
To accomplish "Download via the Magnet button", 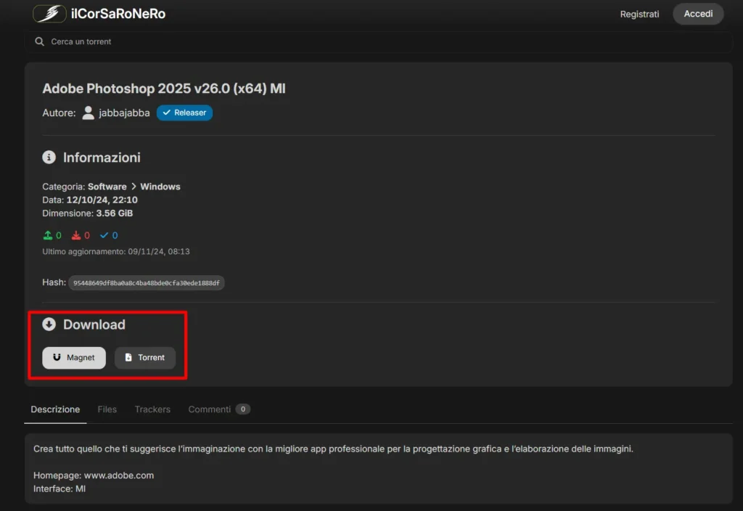I will (x=74, y=357).
